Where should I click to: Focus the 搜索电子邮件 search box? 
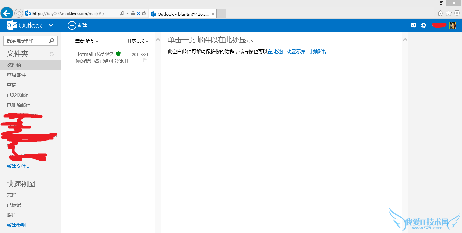tap(26, 41)
